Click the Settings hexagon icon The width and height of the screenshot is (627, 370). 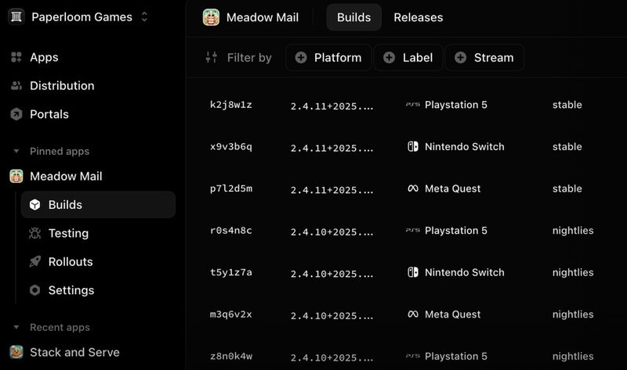pos(34,290)
